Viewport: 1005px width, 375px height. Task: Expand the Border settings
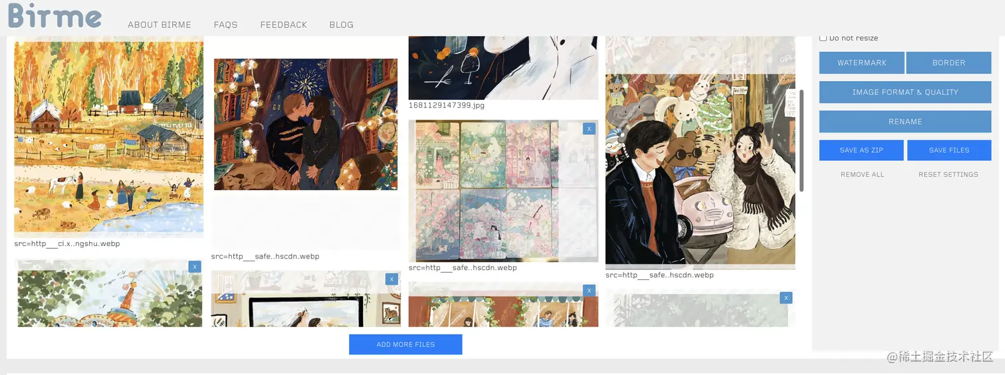[x=949, y=62]
